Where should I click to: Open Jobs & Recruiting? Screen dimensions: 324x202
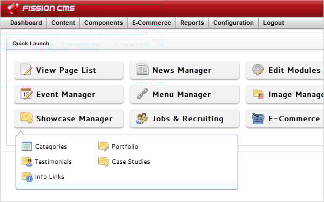tap(185, 119)
